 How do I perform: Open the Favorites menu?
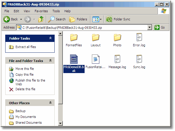(41, 11)
